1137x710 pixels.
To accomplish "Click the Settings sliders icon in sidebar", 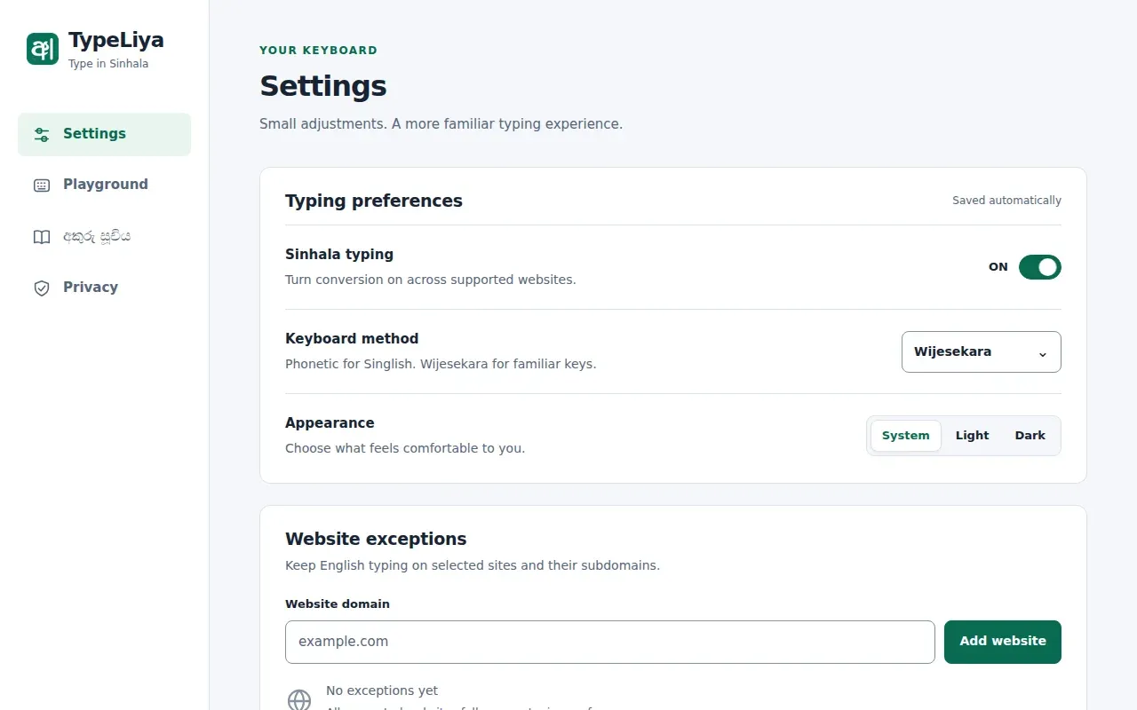I will point(42,135).
